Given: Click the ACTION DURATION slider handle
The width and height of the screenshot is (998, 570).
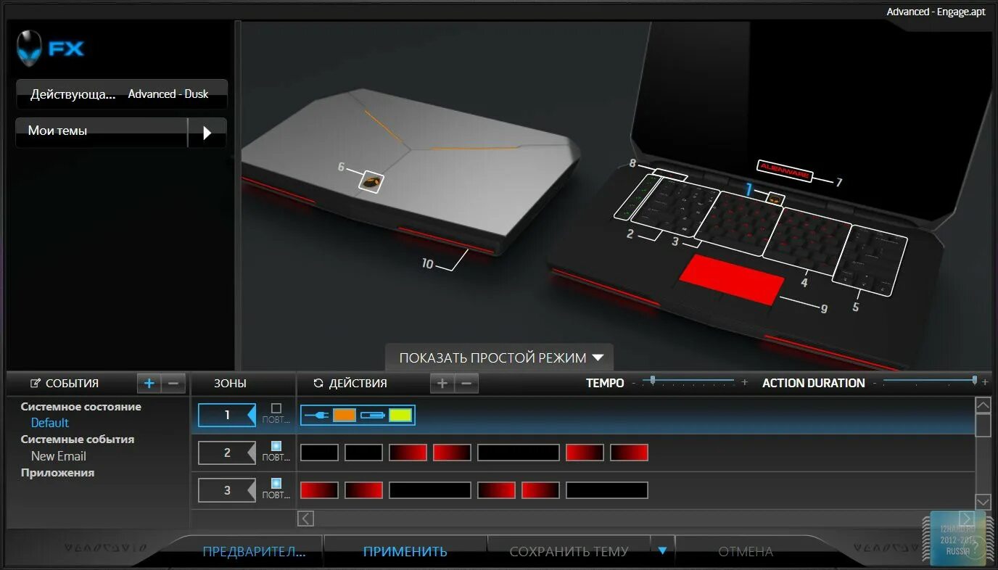Looking at the screenshot, I should coord(975,379).
